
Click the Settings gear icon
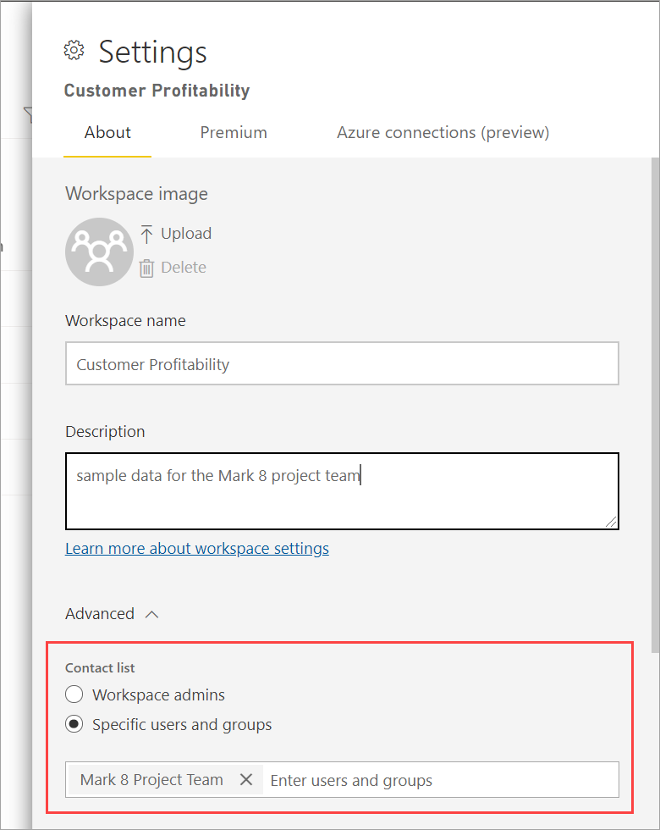tap(74, 50)
